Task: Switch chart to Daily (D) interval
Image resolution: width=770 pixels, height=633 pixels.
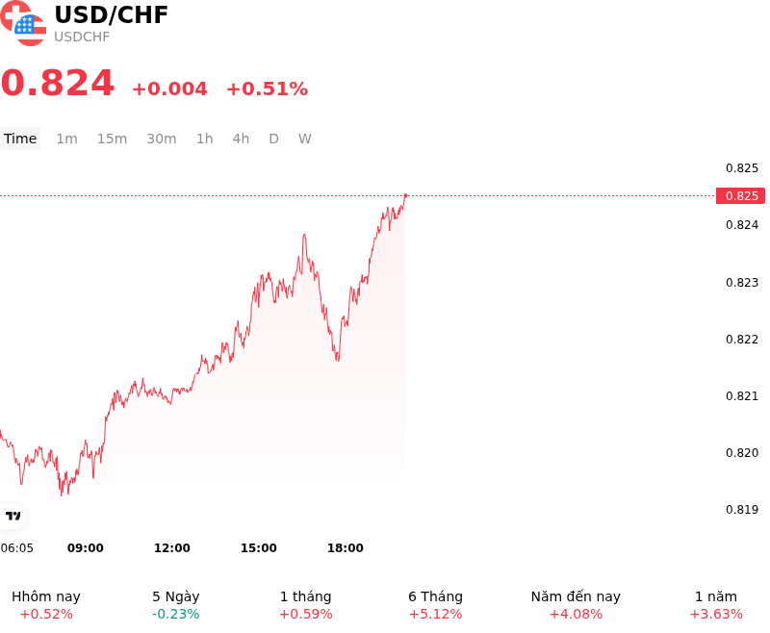Action: (x=274, y=139)
